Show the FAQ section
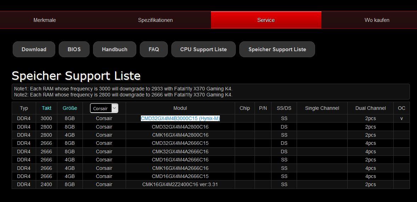Image resolution: width=417 pixels, height=202 pixels. tap(154, 49)
